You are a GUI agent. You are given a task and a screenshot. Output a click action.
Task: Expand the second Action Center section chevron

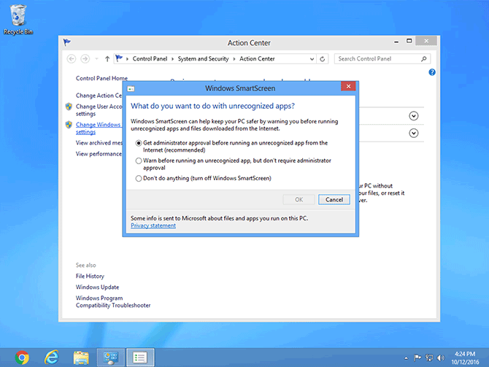click(414, 133)
